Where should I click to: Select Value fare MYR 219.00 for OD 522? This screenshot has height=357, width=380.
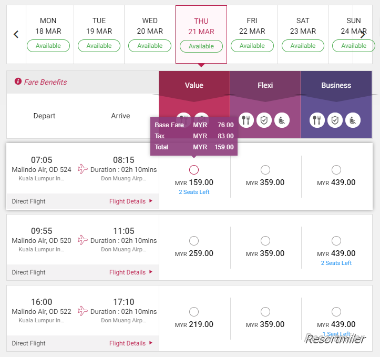coord(194,312)
